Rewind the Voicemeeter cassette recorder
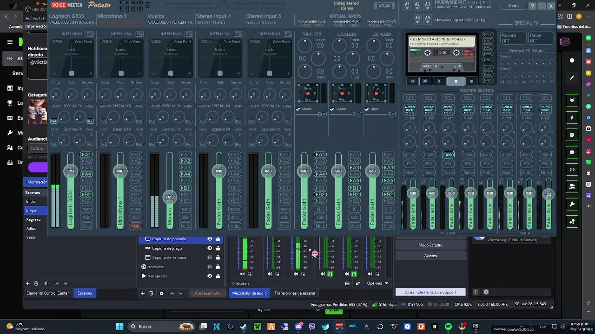 click(x=412, y=81)
